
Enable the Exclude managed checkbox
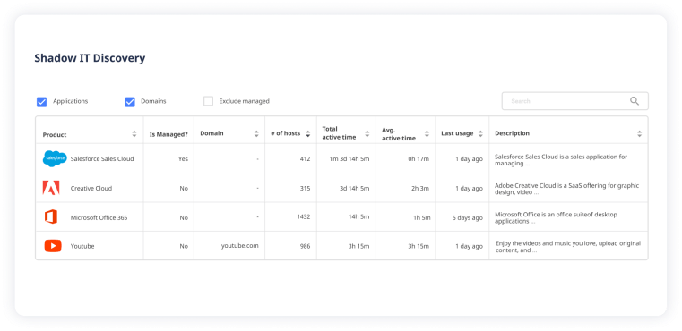[208, 101]
